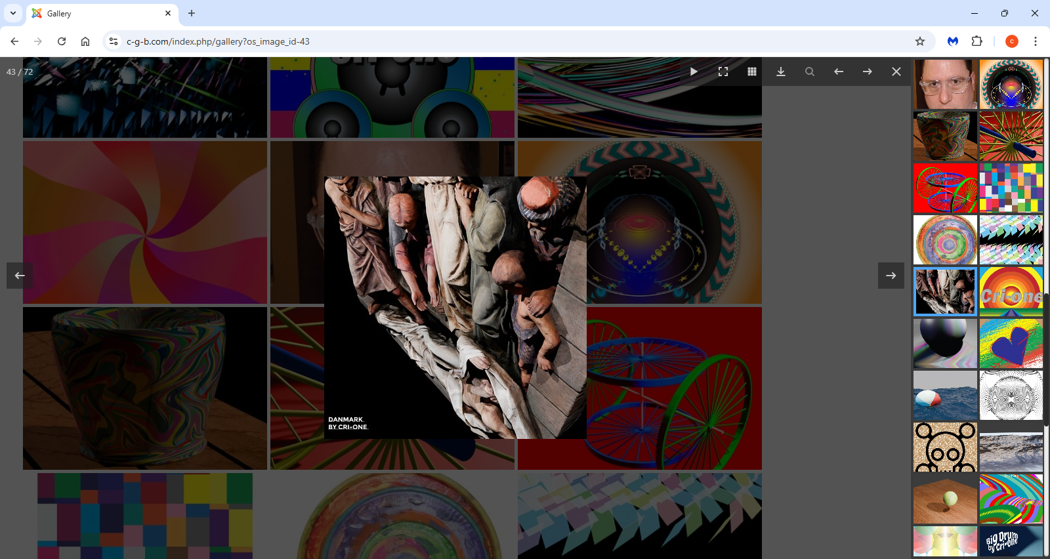Click the 43 / 72 image counter

(20, 72)
